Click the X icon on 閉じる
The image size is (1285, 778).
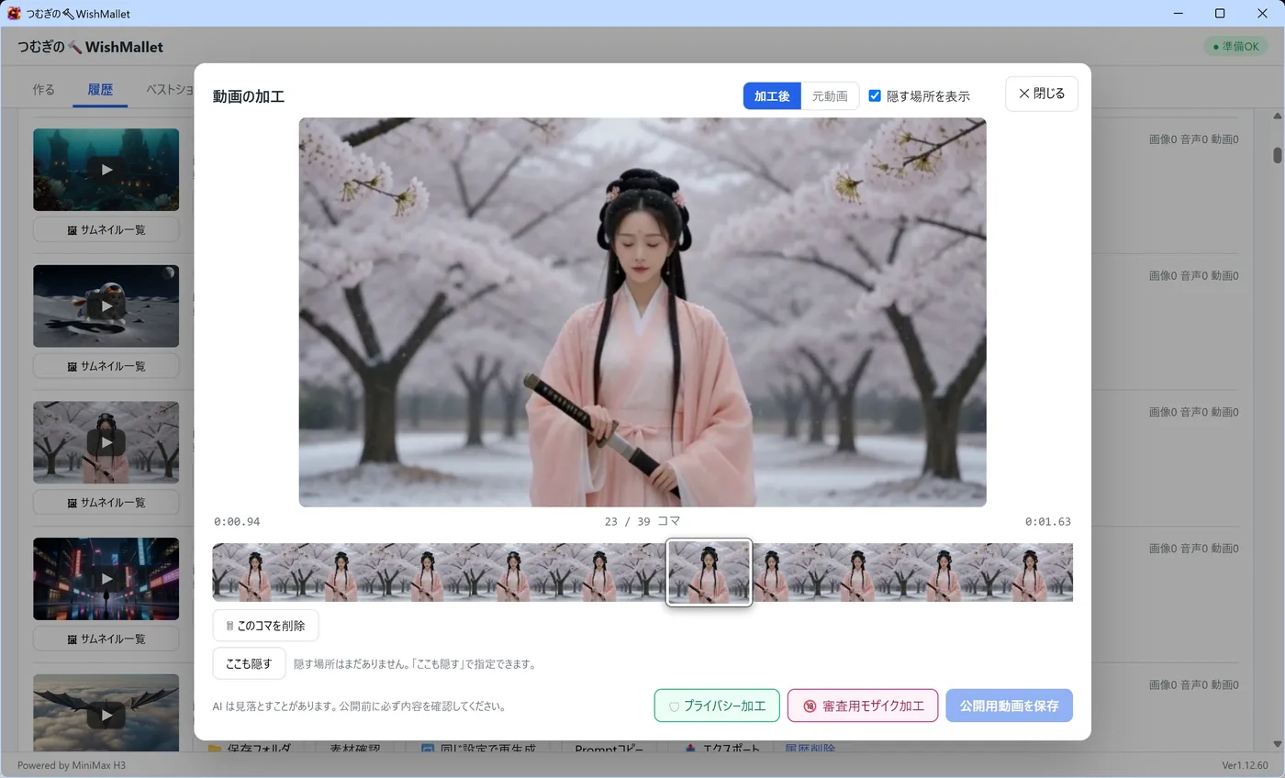pos(1024,94)
